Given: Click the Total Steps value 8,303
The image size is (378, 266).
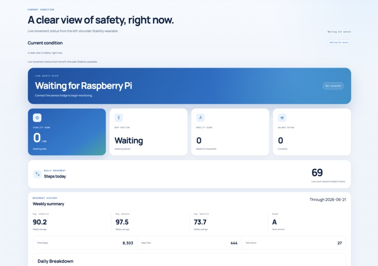Looking at the screenshot, I should 128,243.
